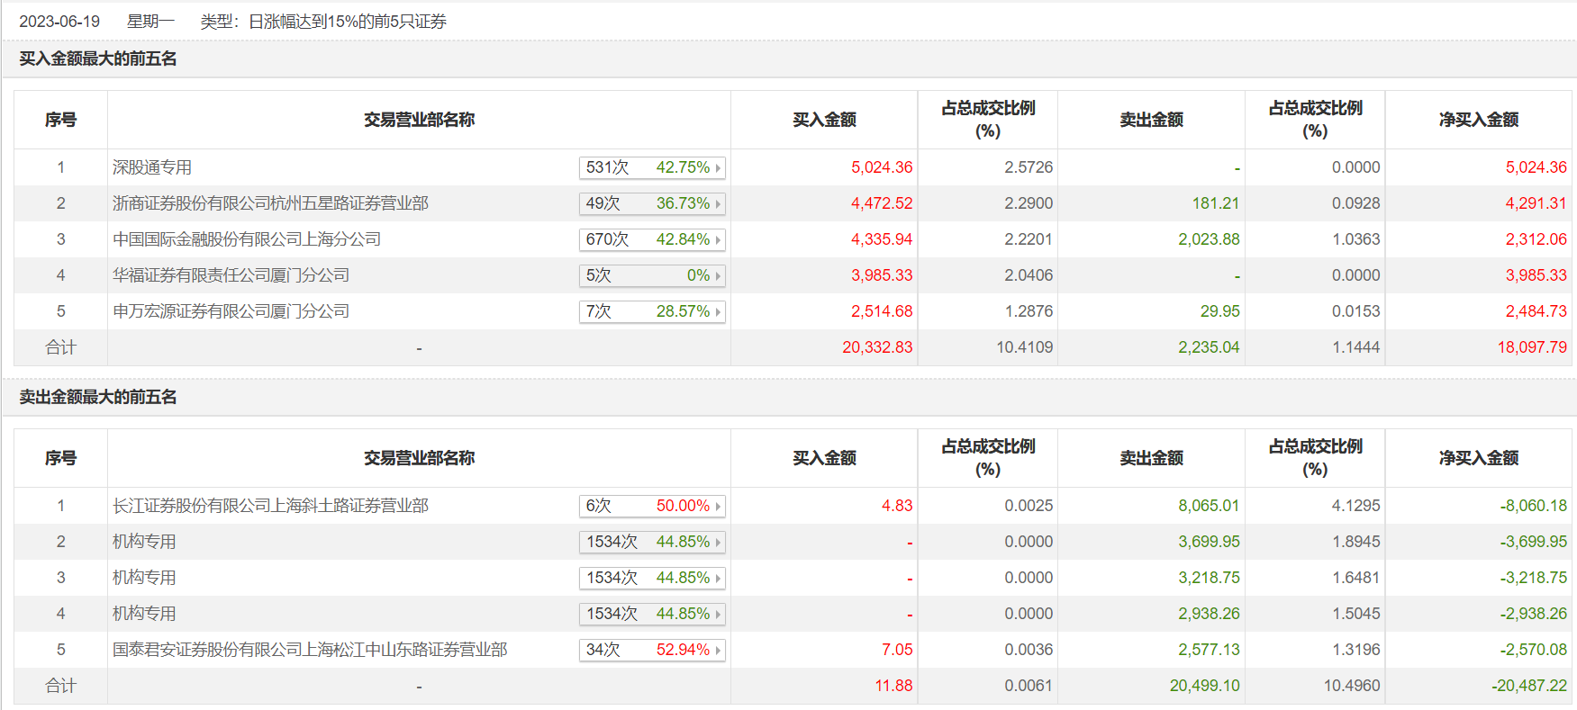
Task: Expand the 531次 42.75% badge arrow
Action: tap(718, 168)
